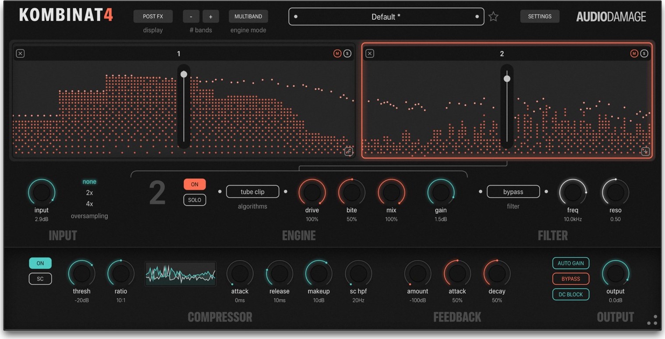
Task: Toggle the compressor ON button
Action: tap(40, 263)
